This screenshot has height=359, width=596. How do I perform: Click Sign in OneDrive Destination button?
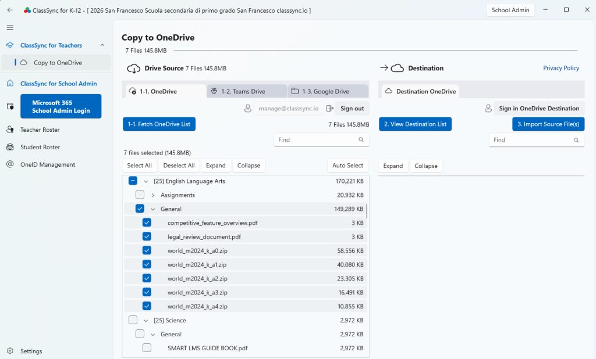click(x=539, y=109)
